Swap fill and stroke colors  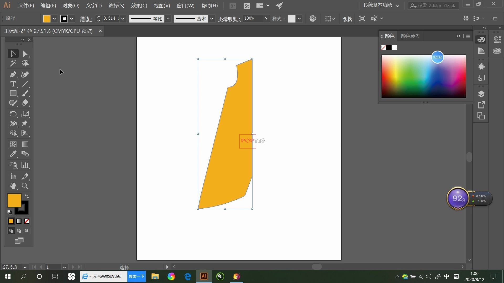point(27,196)
